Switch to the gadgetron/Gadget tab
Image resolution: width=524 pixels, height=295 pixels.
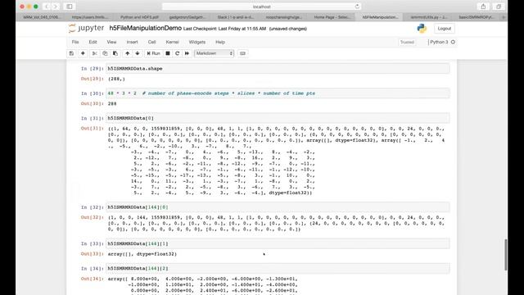[187, 16]
